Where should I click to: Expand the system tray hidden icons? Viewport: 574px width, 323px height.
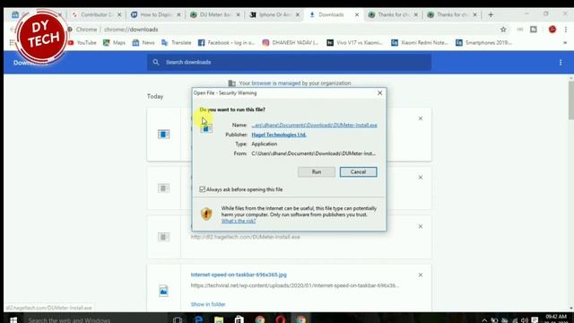(484, 320)
